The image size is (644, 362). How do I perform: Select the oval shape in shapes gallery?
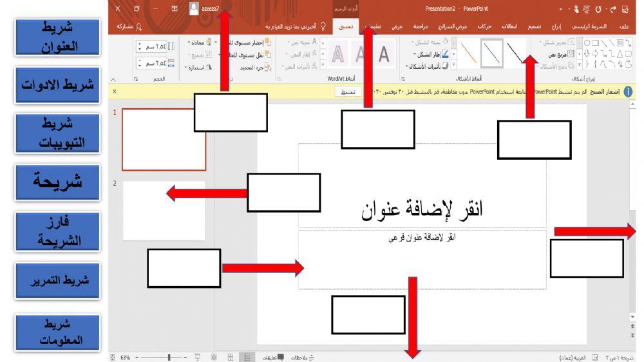(x=587, y=43)
